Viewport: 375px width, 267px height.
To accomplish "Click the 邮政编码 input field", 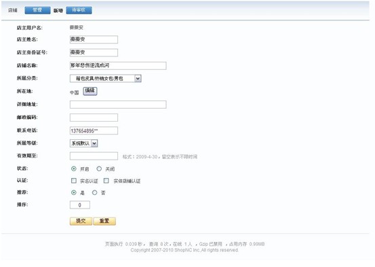I will [94, 118].
